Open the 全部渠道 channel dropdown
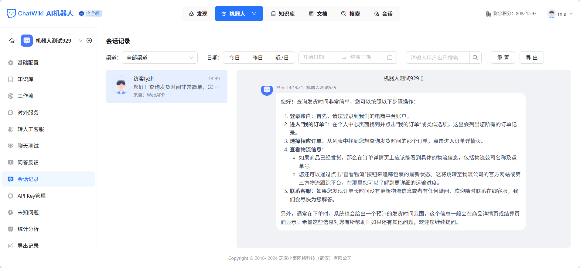 160,58
